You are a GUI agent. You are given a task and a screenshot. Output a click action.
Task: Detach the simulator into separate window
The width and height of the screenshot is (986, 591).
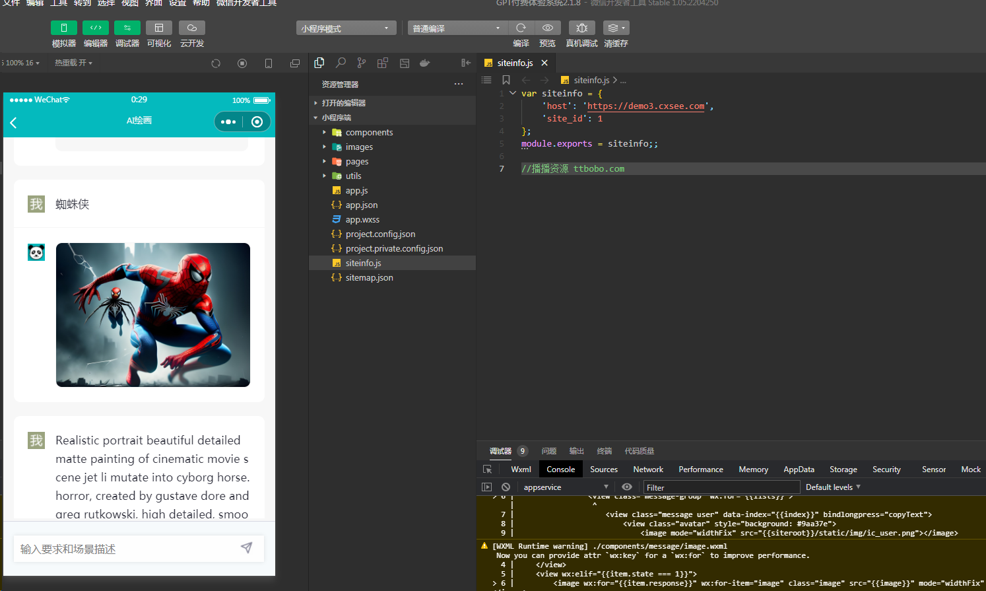[x=295, y=63]
